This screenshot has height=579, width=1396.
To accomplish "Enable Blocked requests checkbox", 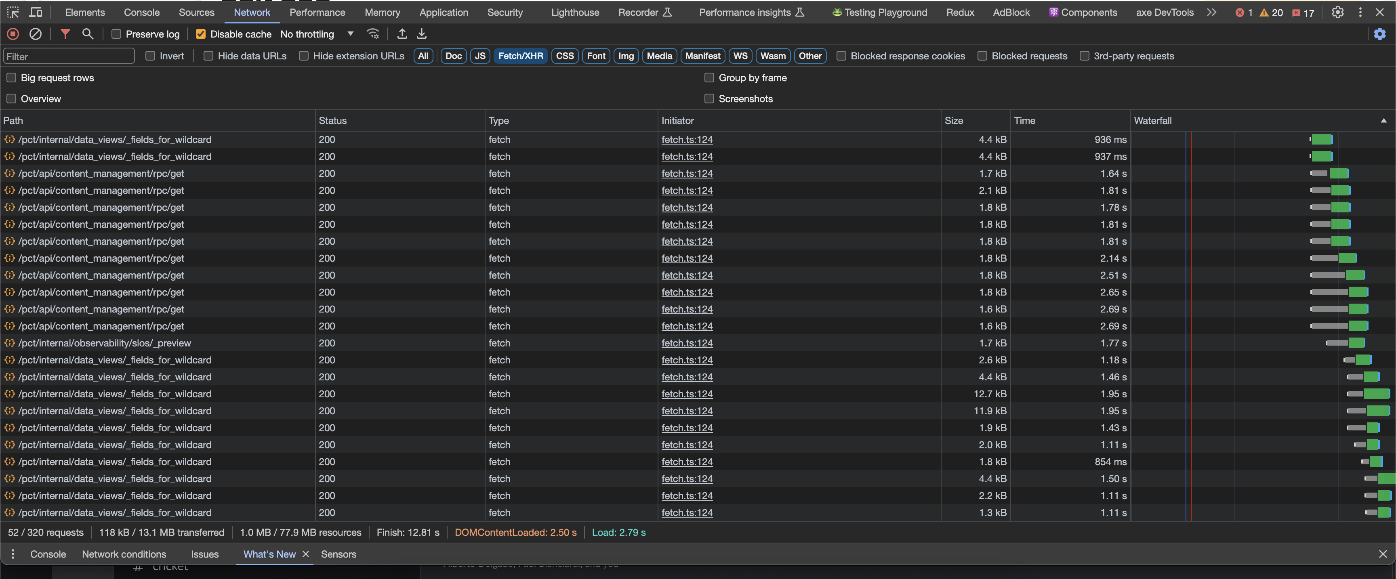I will [982, 56].
